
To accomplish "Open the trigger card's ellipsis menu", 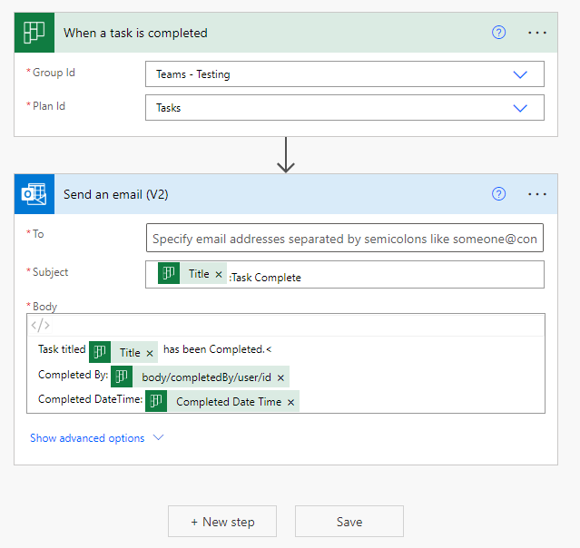I will pyautogui.click(x=537, y=33).
